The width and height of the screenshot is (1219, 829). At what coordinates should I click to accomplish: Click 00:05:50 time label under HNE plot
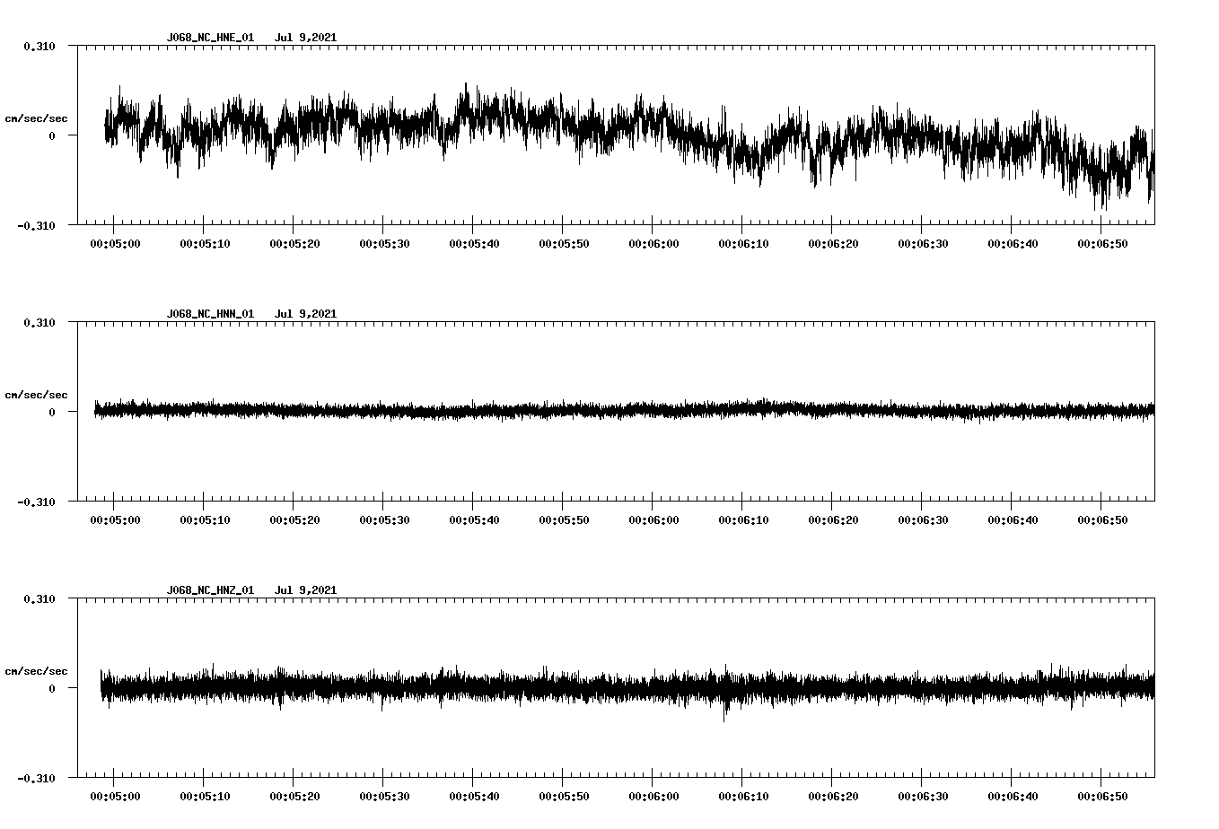(564, 244)
